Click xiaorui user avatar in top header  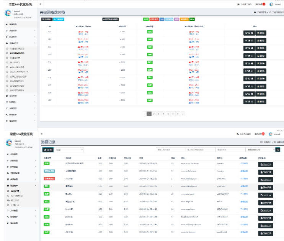pyautogui.click(x=271, y=4)
